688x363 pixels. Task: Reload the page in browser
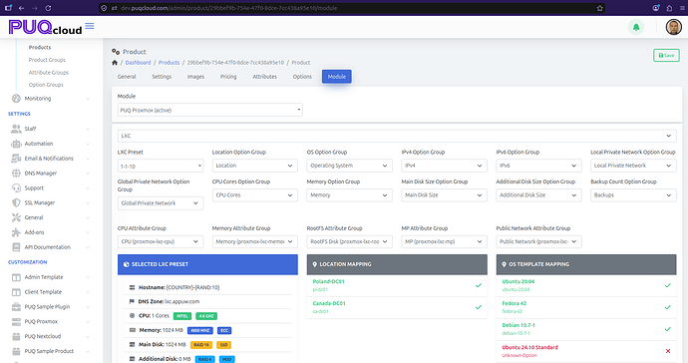coord(48,8)
